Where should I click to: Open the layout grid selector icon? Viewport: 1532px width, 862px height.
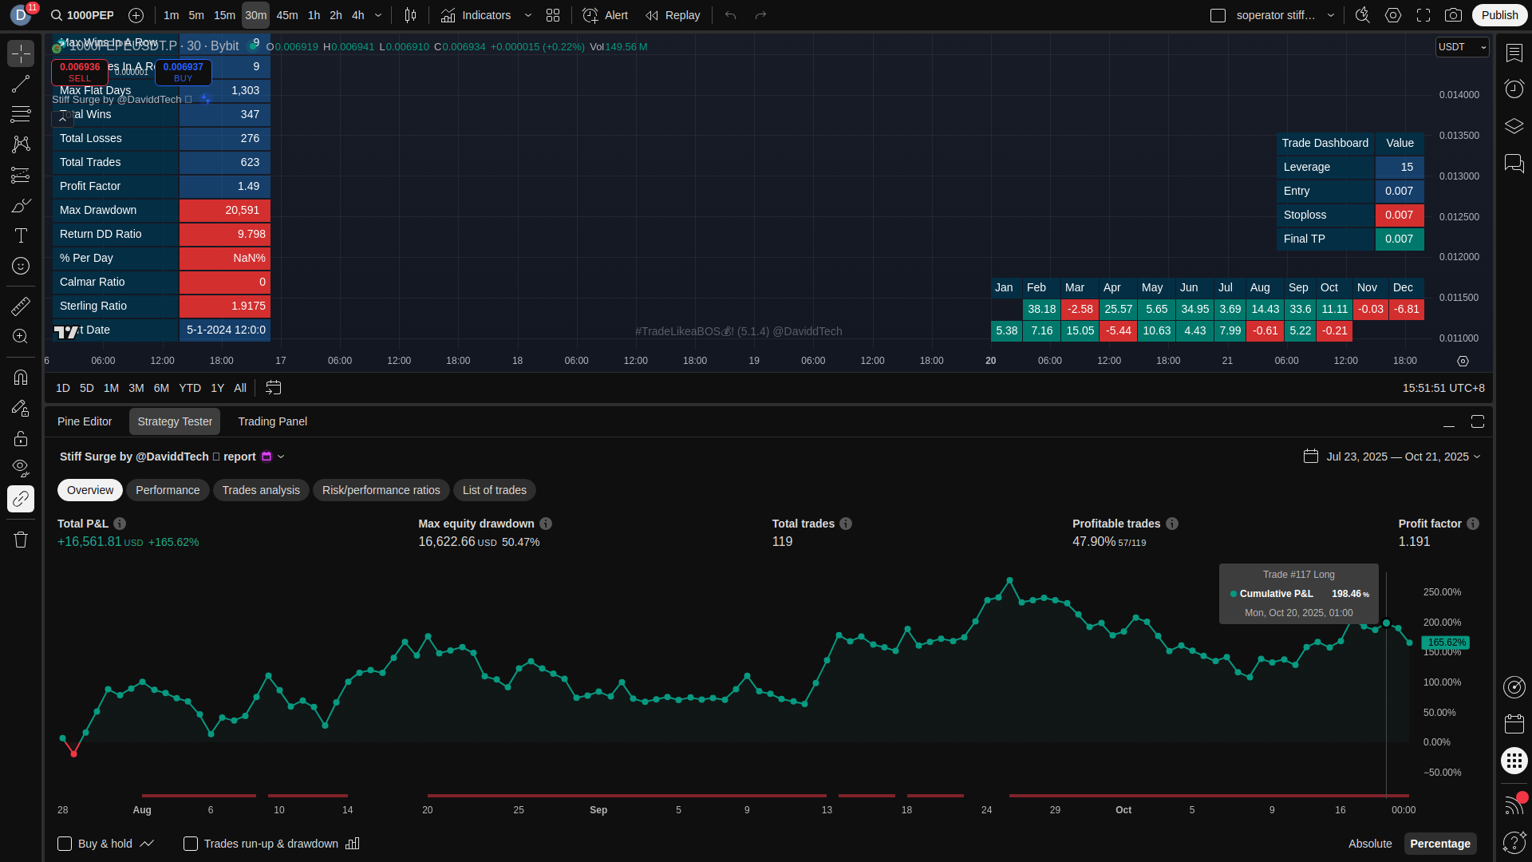pos(553,15)
